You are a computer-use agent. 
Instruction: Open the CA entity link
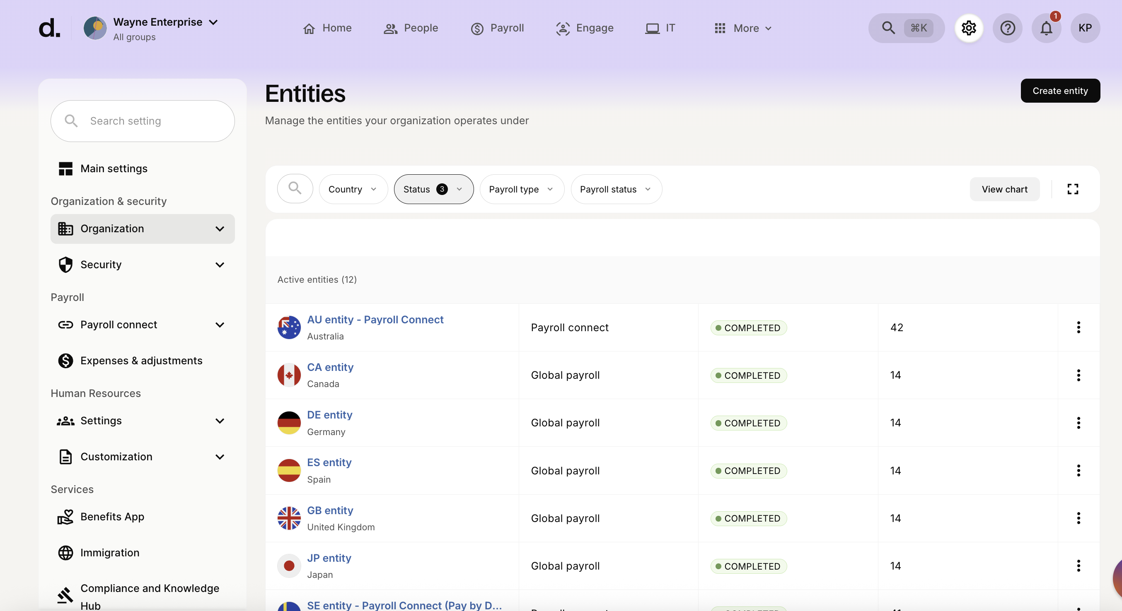330,367
